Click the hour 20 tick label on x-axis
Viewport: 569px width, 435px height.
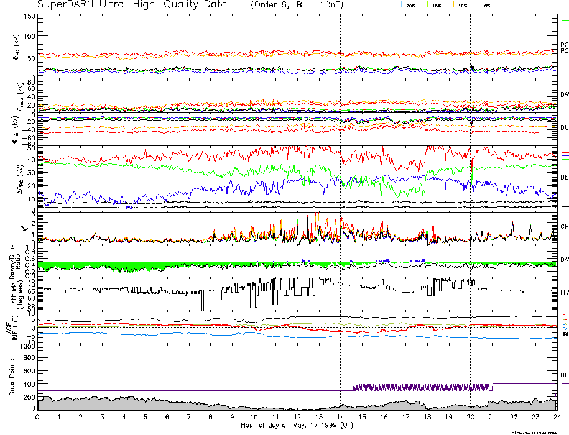click(470, 416)
